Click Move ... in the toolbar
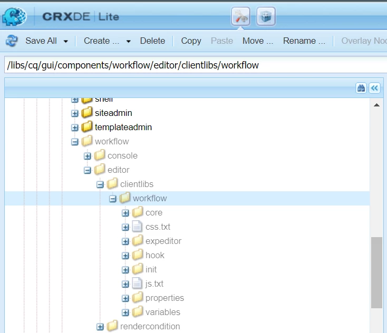The width and height of the screenshot is (387, 333). 258,41
